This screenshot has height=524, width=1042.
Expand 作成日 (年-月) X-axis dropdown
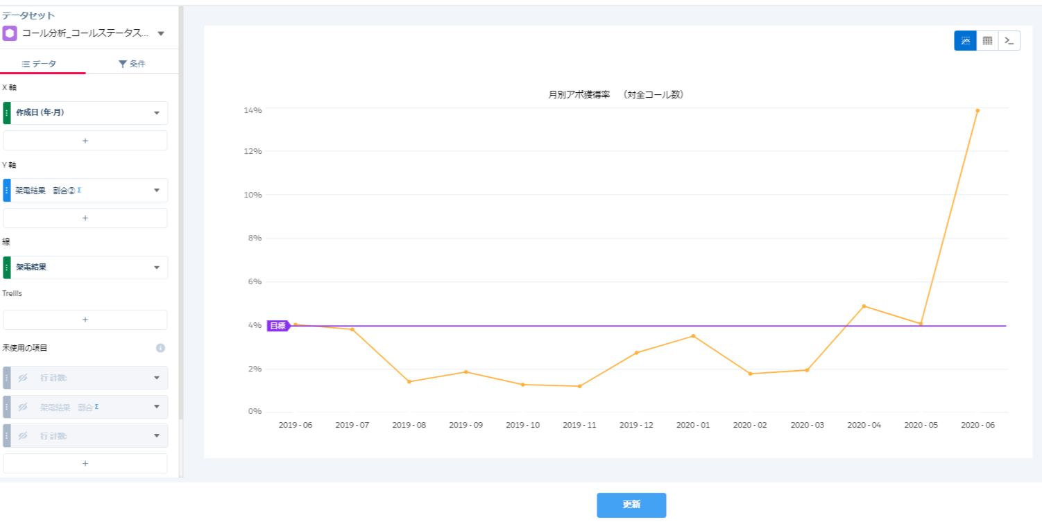(156, 113)
